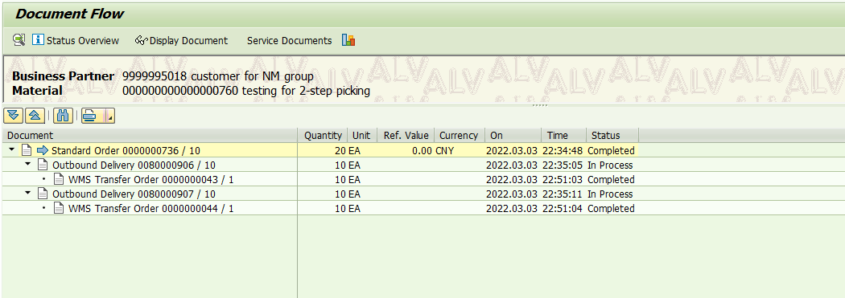Click the Unit column header
This screenshot has width=845, height=298.
(361, 136)
